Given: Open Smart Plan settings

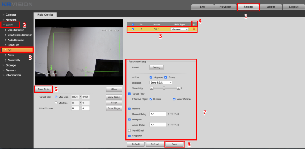Looking at the screenshot, I should pos(13,45).
